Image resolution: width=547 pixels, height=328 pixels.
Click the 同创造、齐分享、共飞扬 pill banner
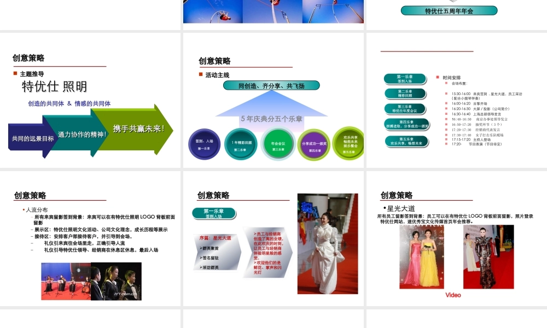coord(271,85)
